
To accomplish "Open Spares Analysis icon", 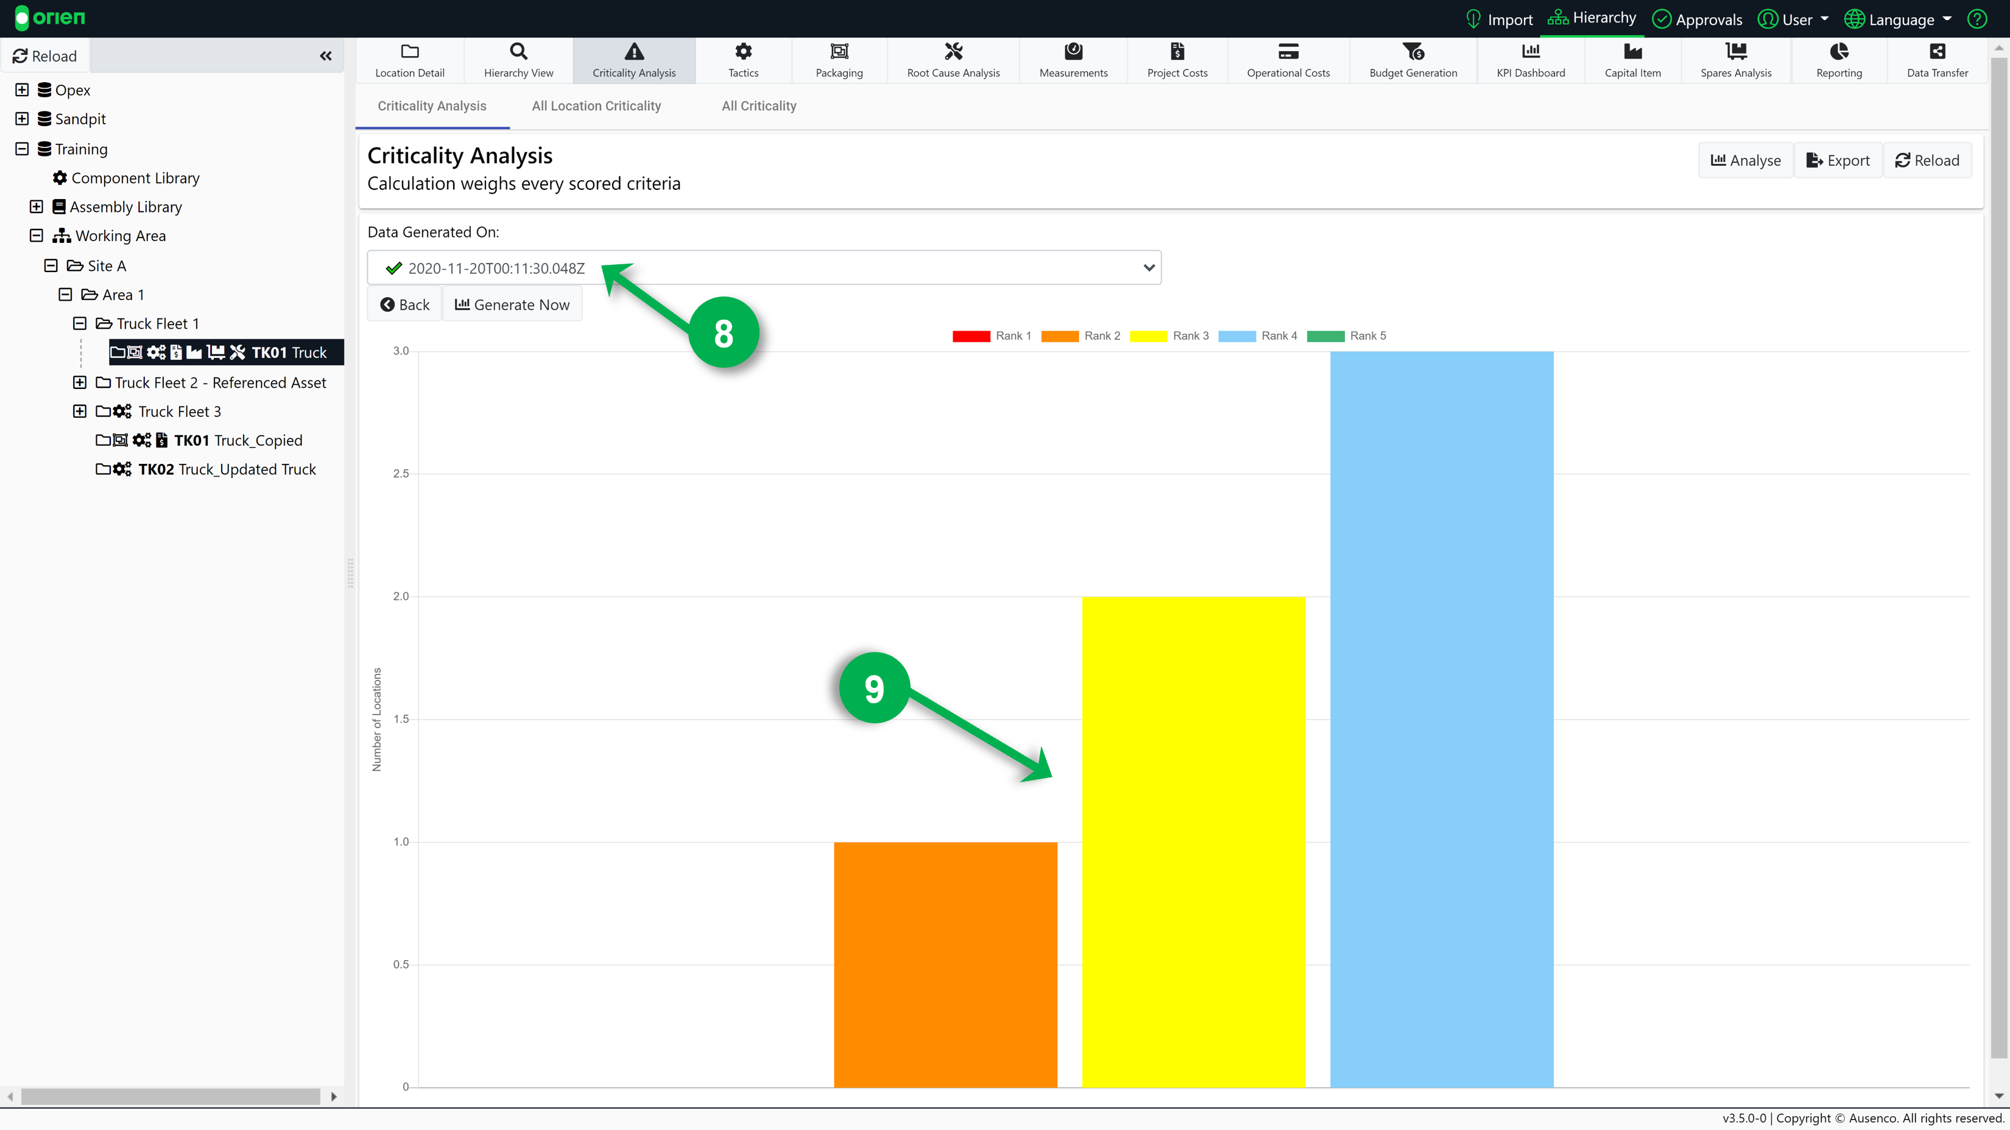I will [1735, 52].
